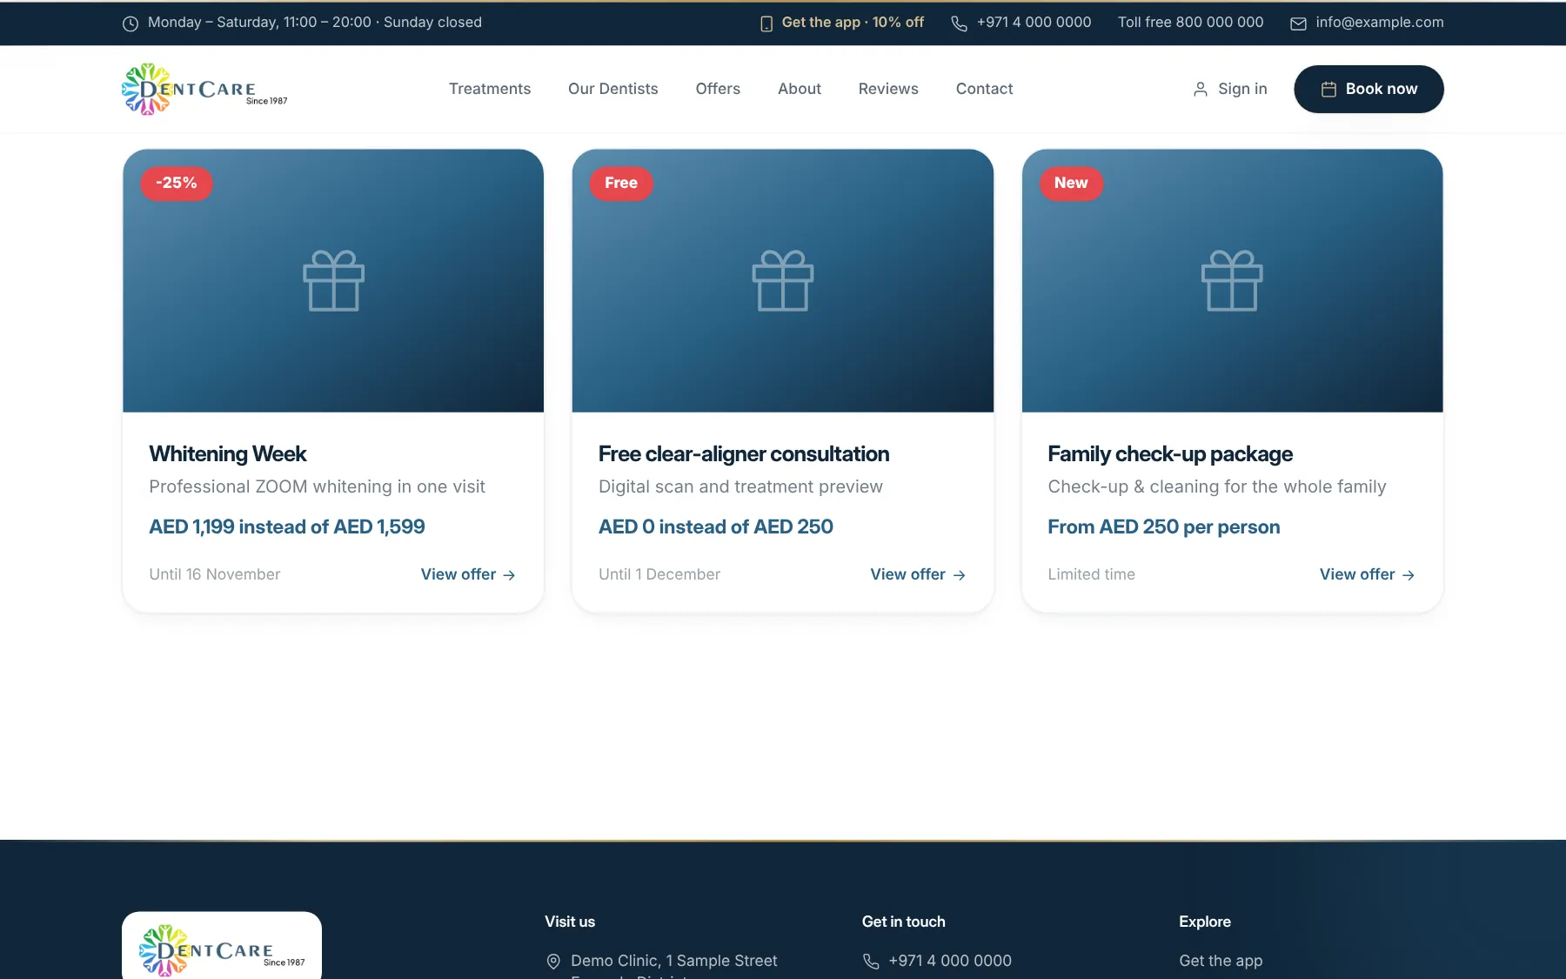The image size is (1566, 979).
Task: Open the Offers navigation item
Action: point(718,89)
